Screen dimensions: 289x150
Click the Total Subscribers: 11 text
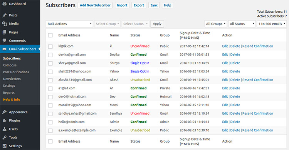[272, 12]
